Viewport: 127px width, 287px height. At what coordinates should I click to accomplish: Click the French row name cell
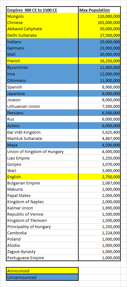[x=42, y=61]
